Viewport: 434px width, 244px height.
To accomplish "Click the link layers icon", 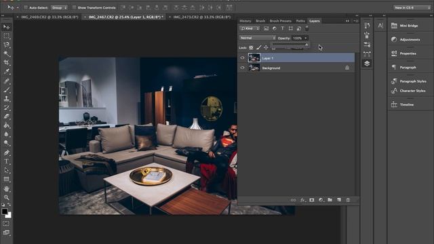I will 293,200.
